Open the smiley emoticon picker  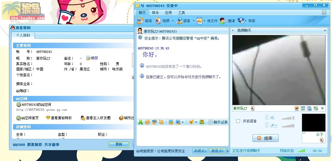coord(147,122)
